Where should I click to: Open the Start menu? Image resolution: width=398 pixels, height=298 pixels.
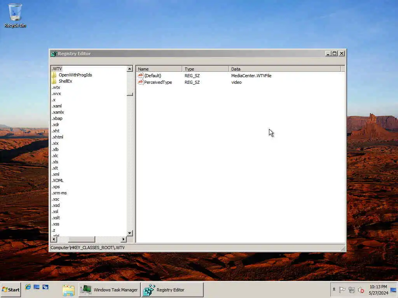(x=10, y=289)
